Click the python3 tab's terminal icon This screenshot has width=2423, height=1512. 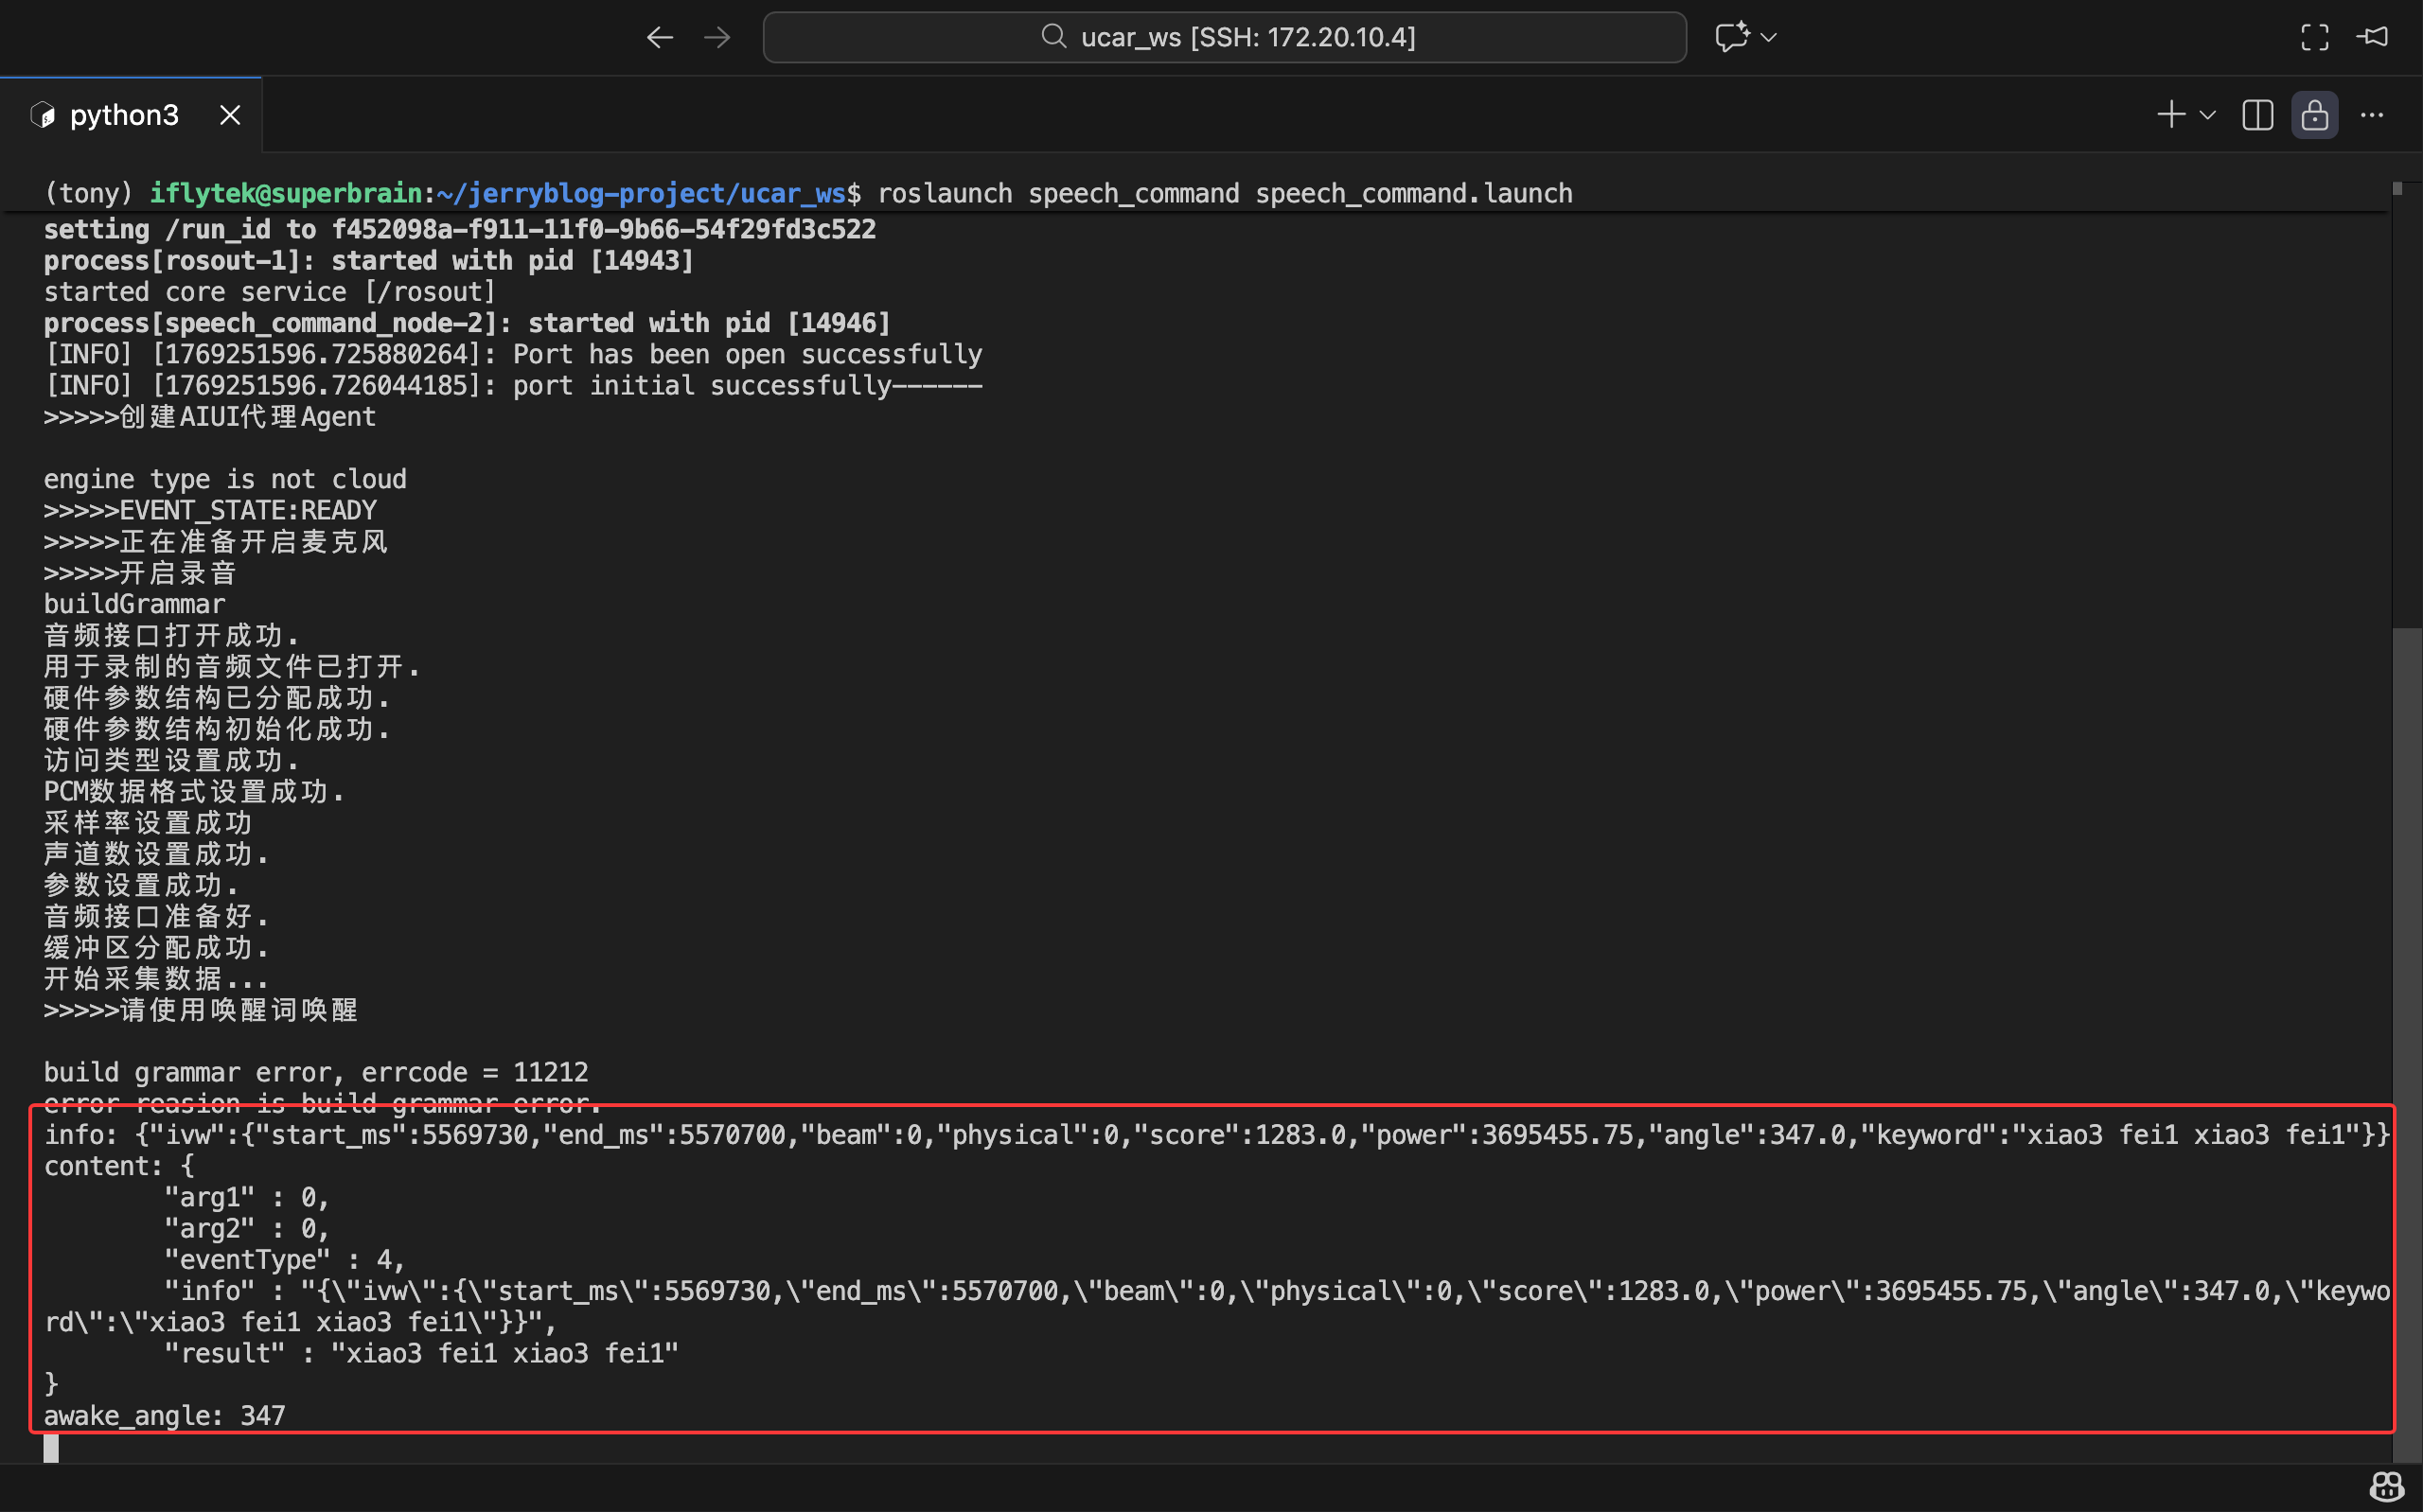coord(43,115)
